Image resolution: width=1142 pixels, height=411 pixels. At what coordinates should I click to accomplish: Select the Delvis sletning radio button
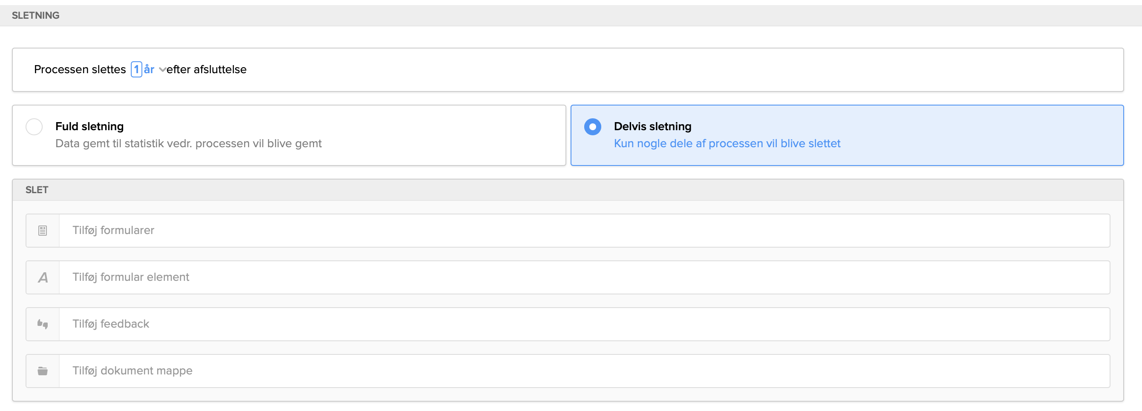coord(592,126)
